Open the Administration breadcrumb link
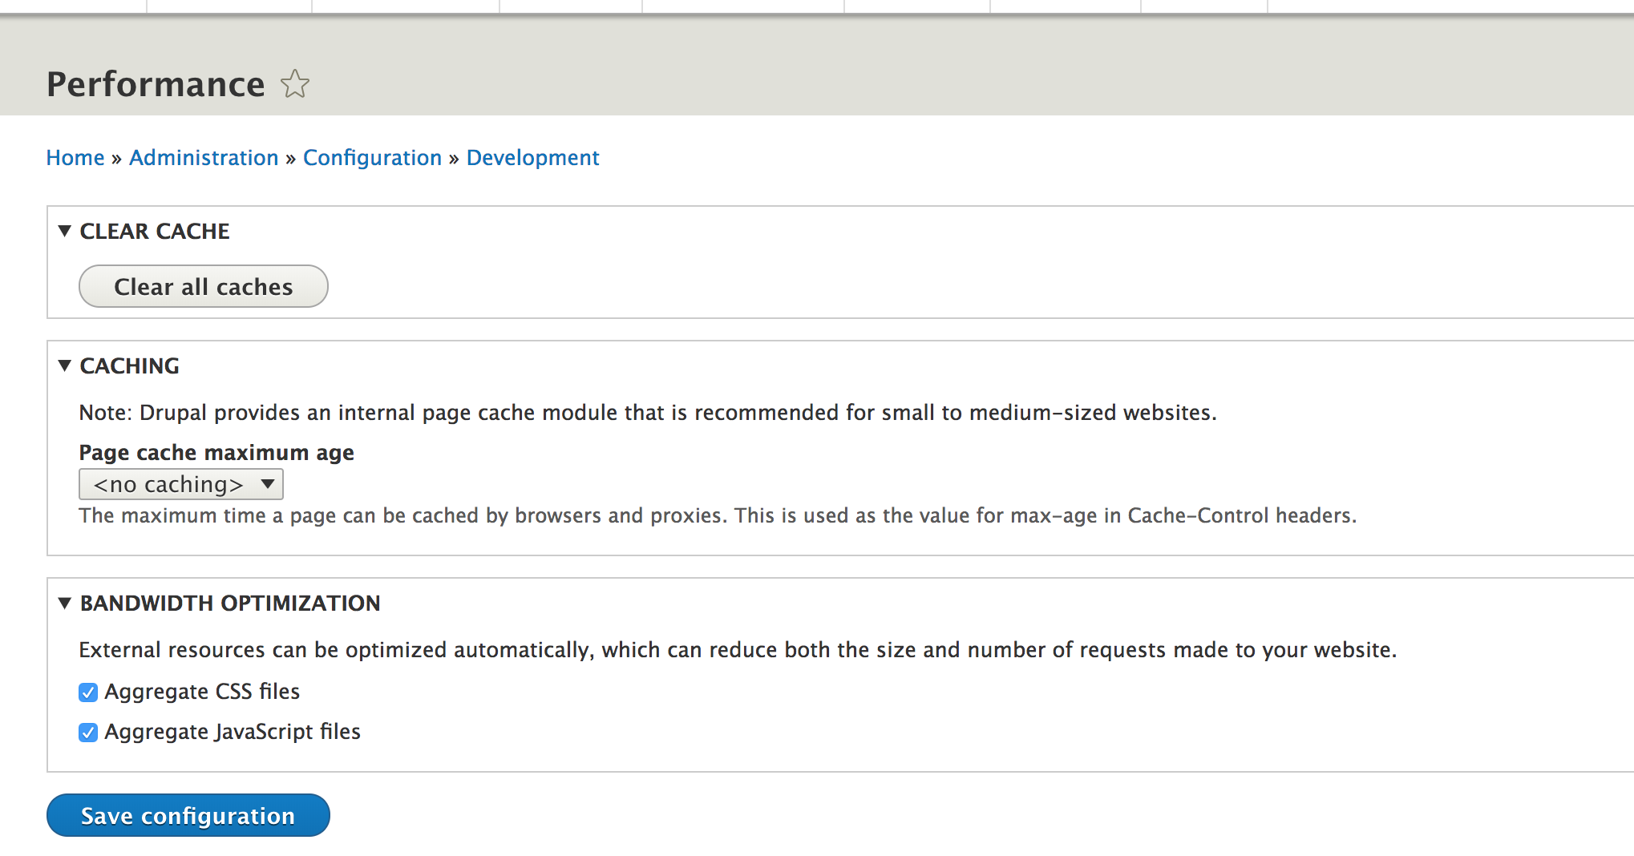The width and height of the screenshot is (1634, 856). click(x=204, y=158)
